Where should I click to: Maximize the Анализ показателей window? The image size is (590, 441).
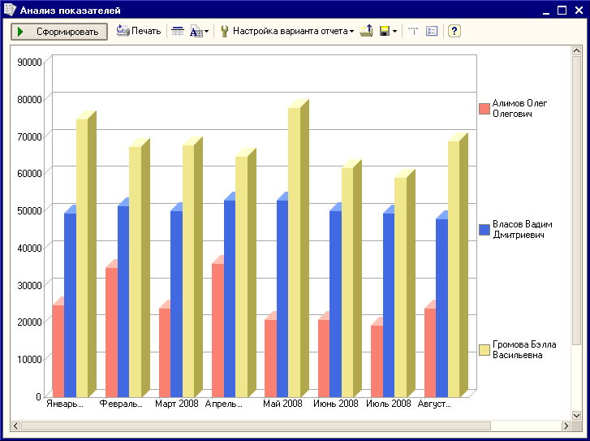coord(562,11)
